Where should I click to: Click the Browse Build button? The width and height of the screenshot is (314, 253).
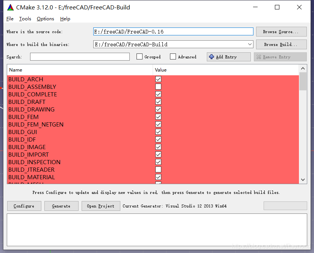point(281,44)
